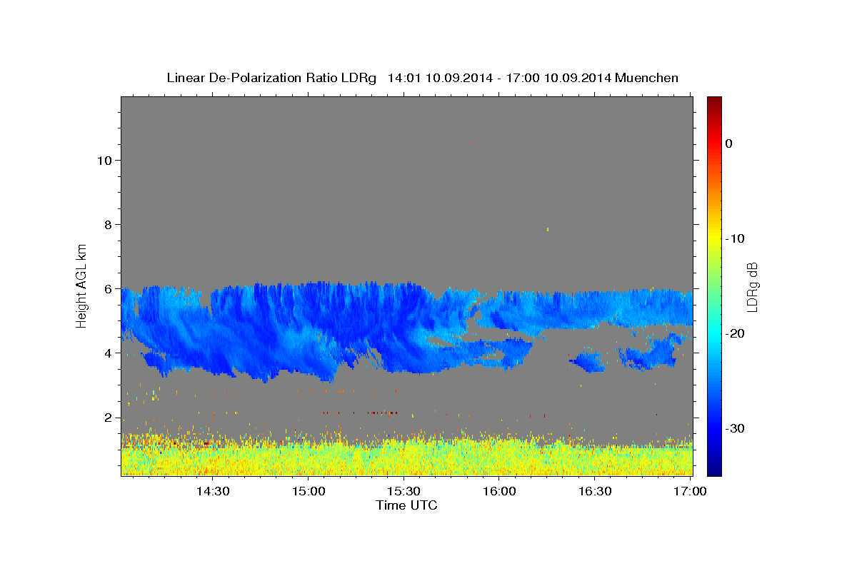857x571 pixels.
Task: Click the 15:30 time tick label
Action: (404, 491)
